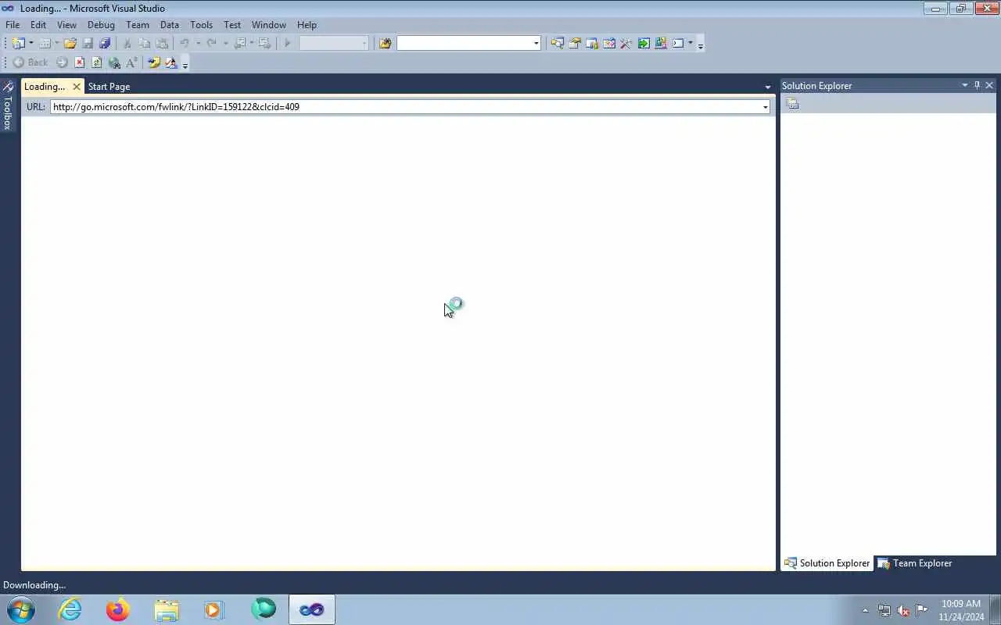Click the Open File folder icon
This screenshot has height=625, width=1001.
click(70, 44)
